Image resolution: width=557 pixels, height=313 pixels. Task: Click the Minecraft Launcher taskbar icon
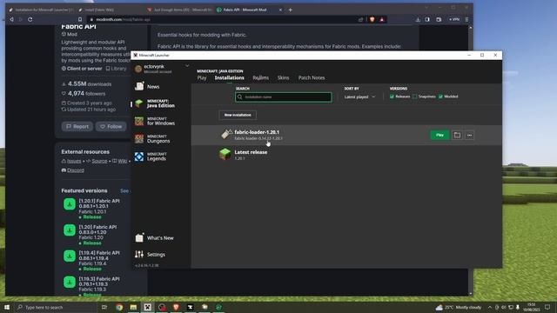pos(147,307)
